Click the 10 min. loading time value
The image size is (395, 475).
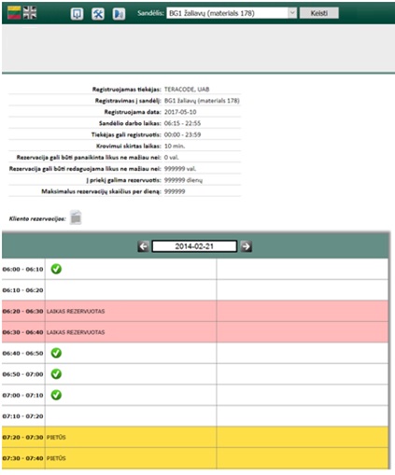175,146
